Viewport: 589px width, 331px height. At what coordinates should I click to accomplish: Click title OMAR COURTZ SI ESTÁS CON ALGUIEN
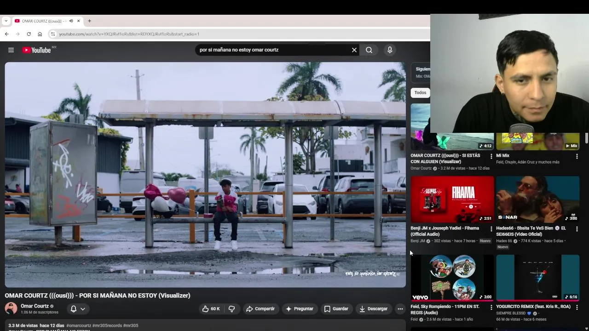coord(445,159)
